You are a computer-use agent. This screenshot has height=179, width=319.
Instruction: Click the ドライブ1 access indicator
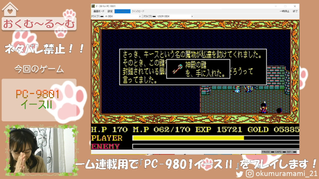[x=102, y=16]
